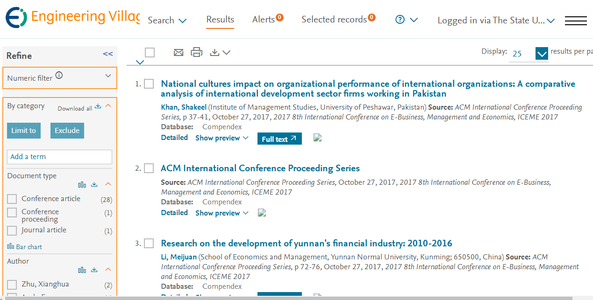593x300 pixels.
Task: Open the Alerts tab
Action: (264, 20)
